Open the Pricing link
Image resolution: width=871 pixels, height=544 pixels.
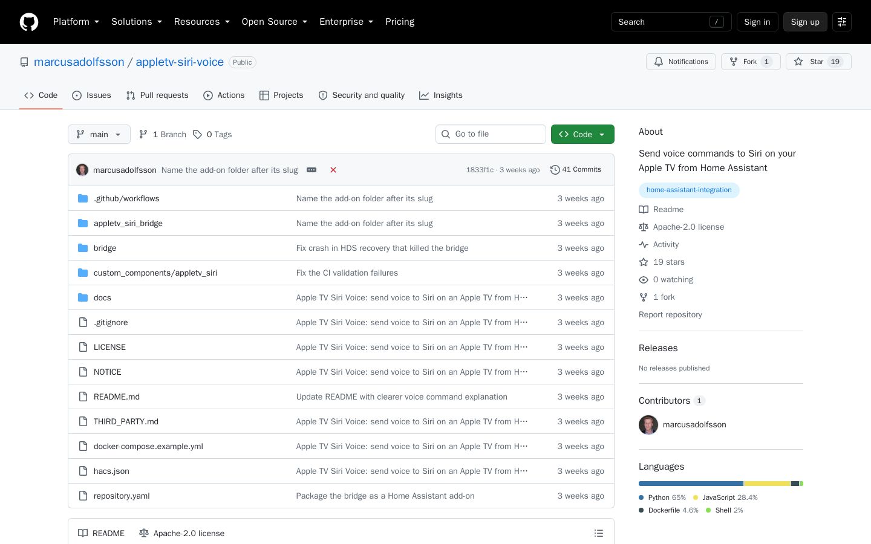(x=400, y=22)
